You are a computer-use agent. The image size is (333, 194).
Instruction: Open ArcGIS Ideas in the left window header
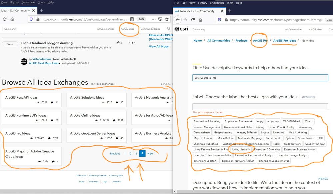click(127, 29)
